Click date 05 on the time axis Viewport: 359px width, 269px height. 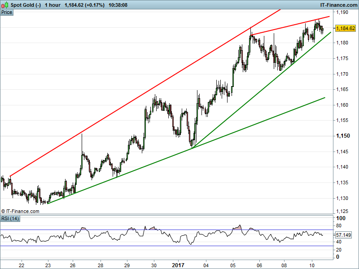coord(233,265)
